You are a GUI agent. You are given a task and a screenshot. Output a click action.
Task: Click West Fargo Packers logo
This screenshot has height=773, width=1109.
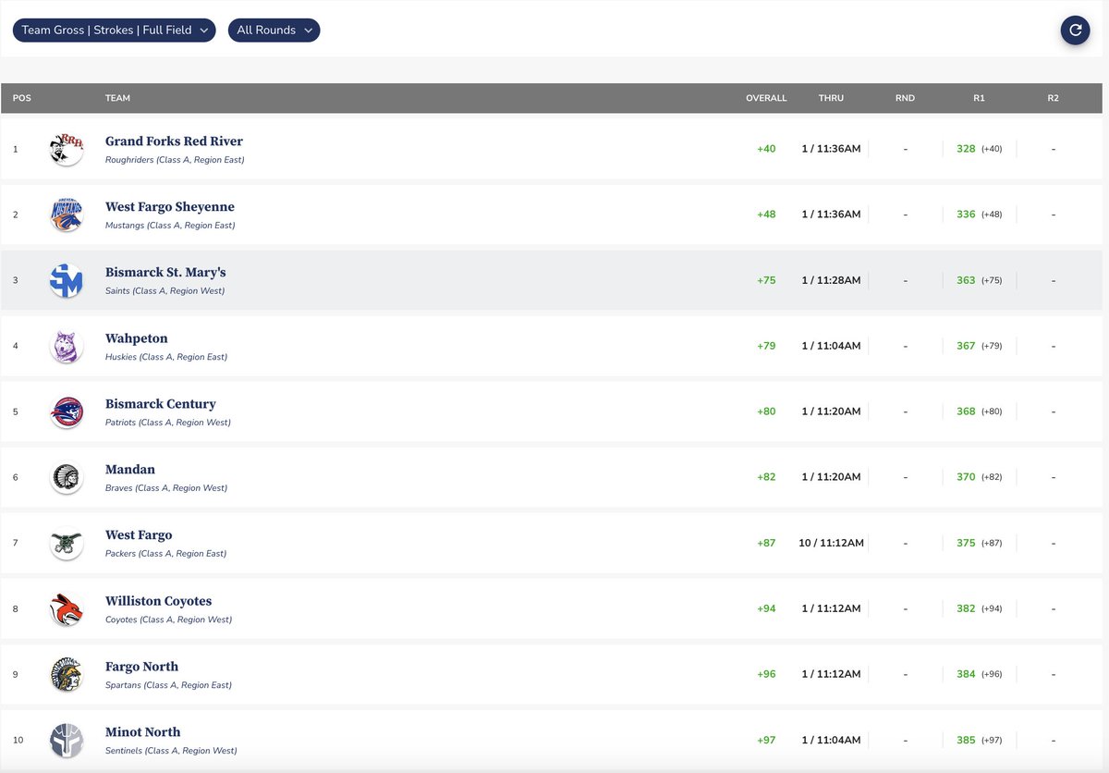(x=67, y=543)
